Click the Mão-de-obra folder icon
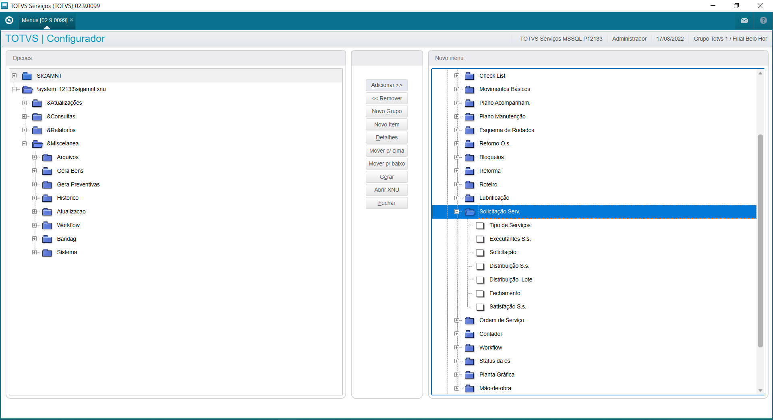 point(470,389)
